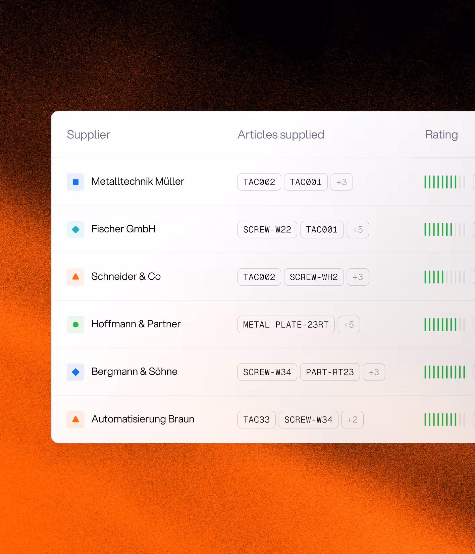
Task: Select TAC002 tag in Metalltechnik Müller row
Action: (259, 182)
